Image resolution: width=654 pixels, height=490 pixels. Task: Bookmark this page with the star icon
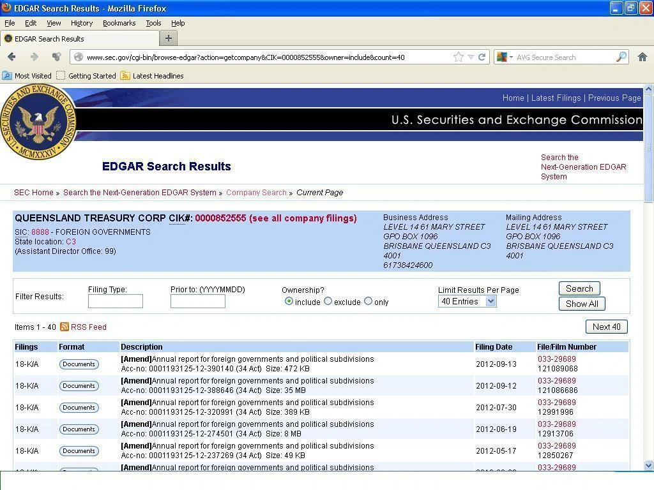[x=458, y=57]
